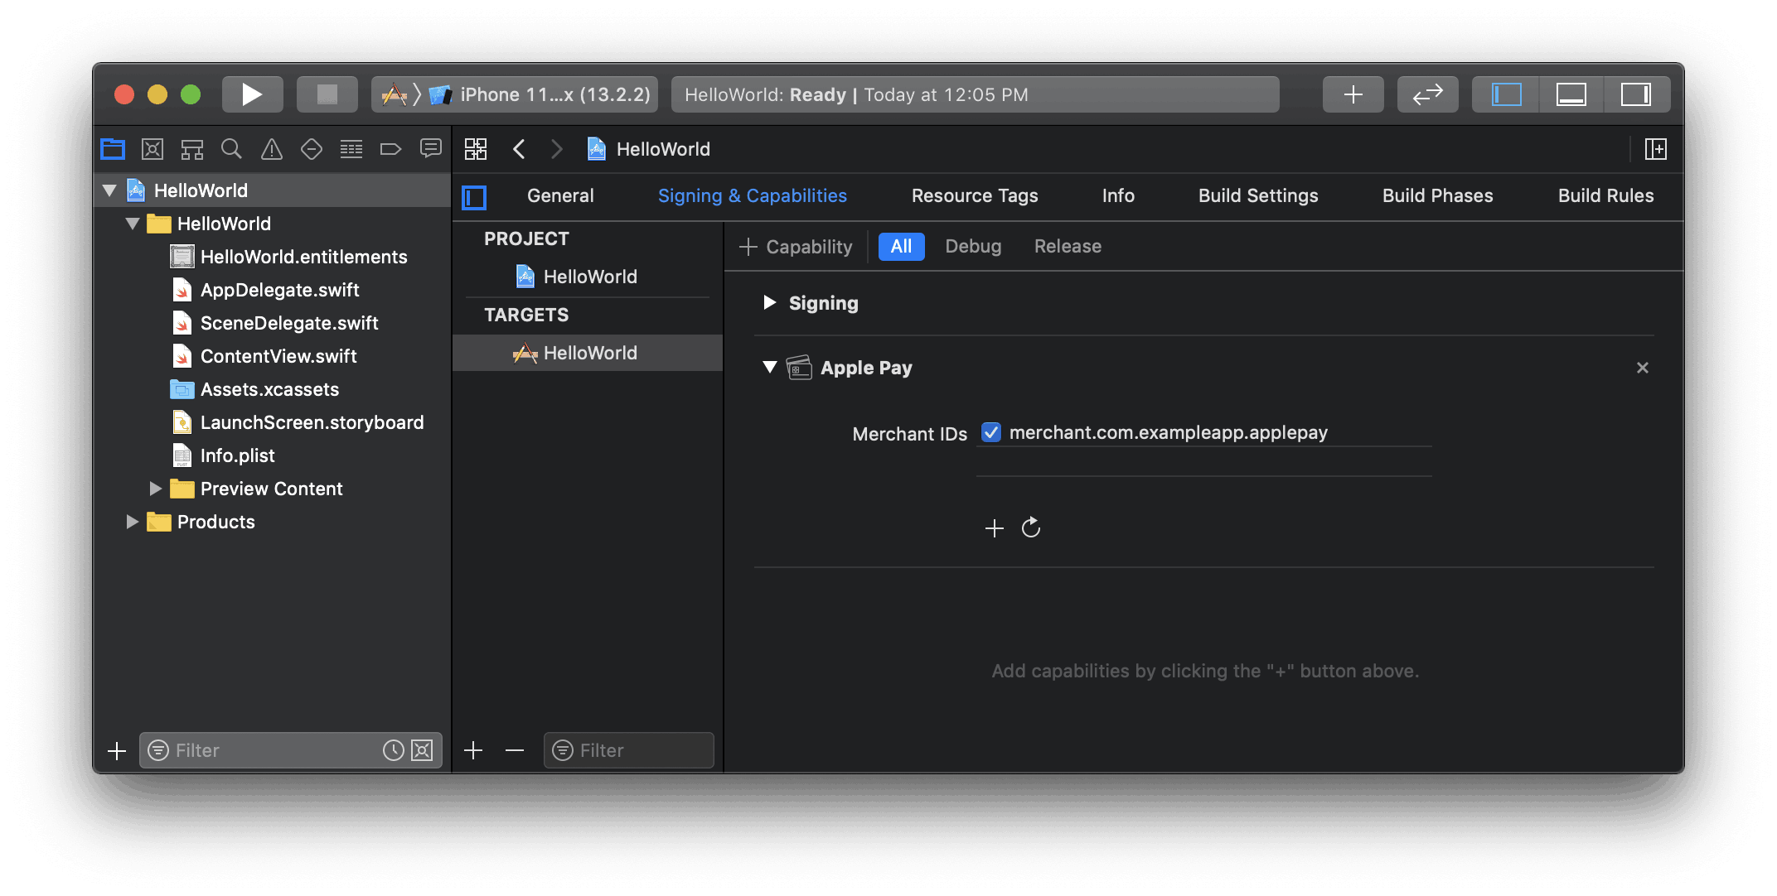Add a new target
The height and width of the screenshot is (896, 1777).
(473, 750)
